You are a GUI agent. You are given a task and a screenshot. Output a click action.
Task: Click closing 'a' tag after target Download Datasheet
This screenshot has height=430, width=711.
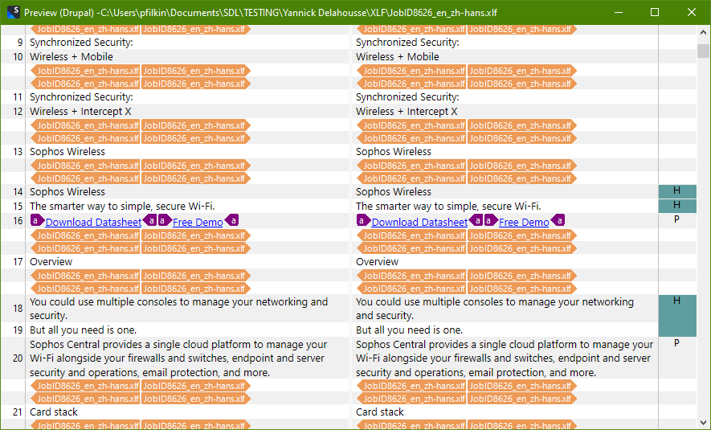pos(476,220)
